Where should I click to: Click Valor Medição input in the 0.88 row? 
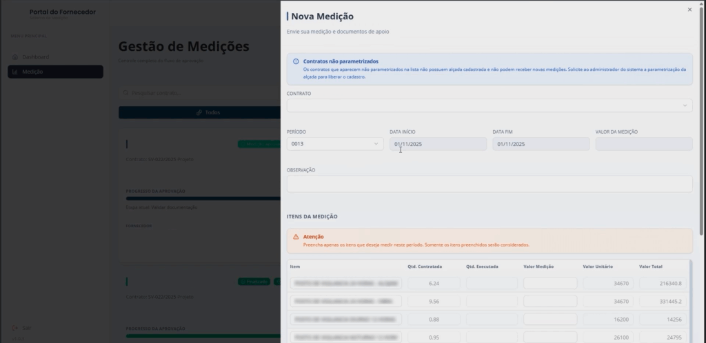[x=550, y=319]
